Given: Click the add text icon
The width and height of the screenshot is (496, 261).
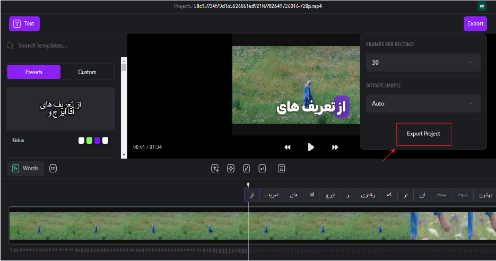Looking at the screenshot, I should tap(215, 169).
